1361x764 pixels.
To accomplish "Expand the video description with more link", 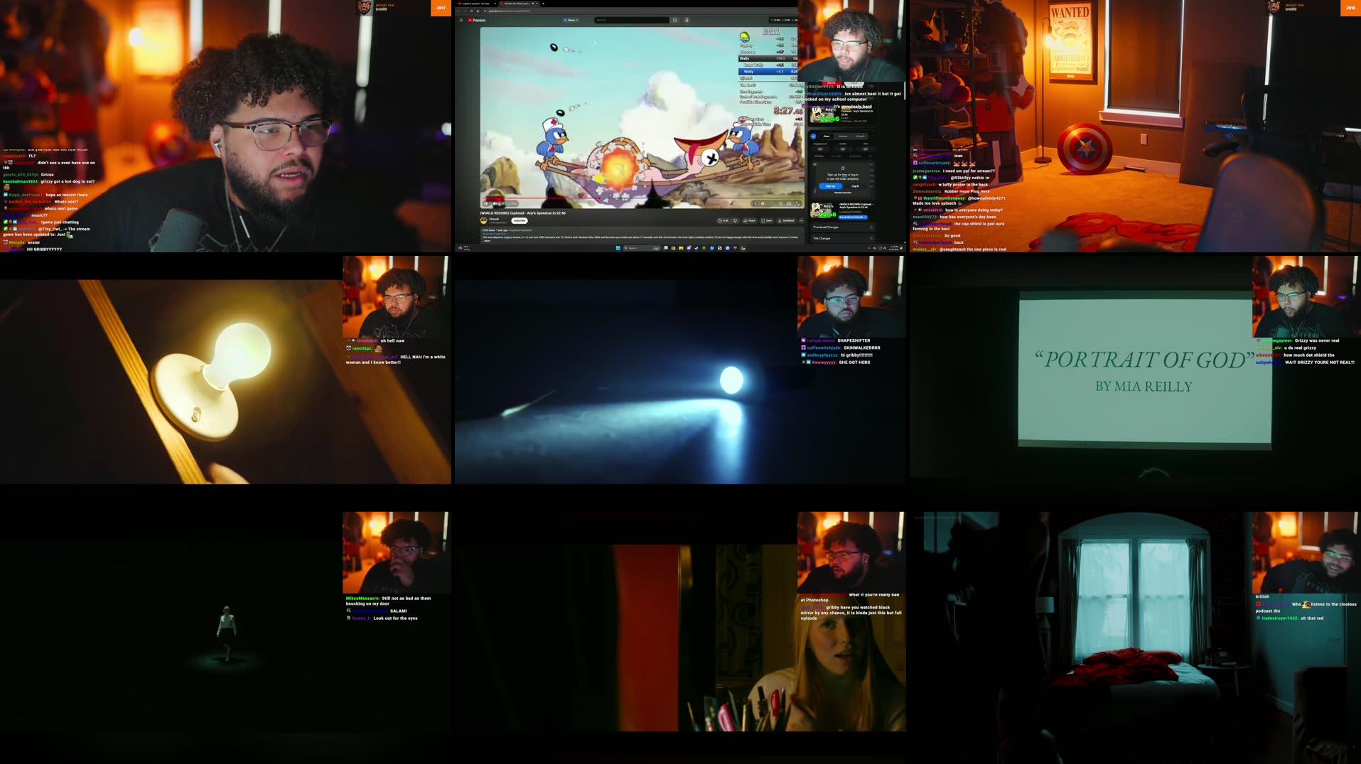I will pyautogui.click(x=485, y=242).
